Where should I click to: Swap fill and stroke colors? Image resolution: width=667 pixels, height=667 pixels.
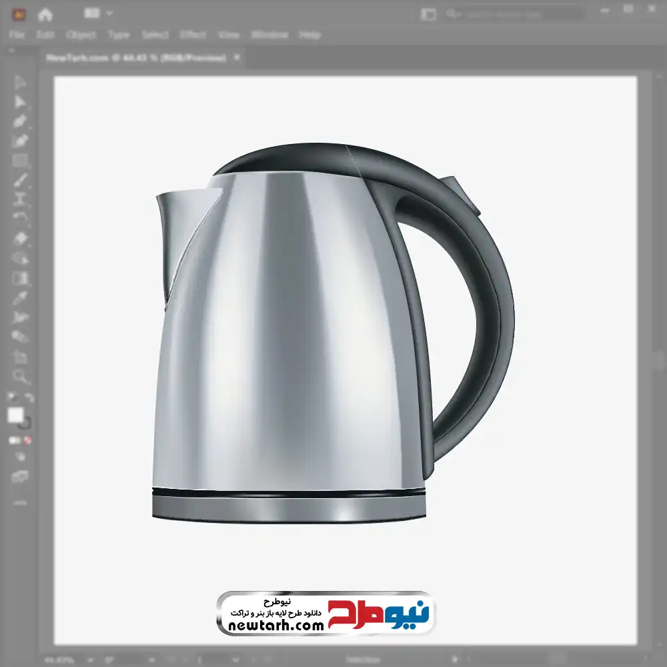coord(28,398)
